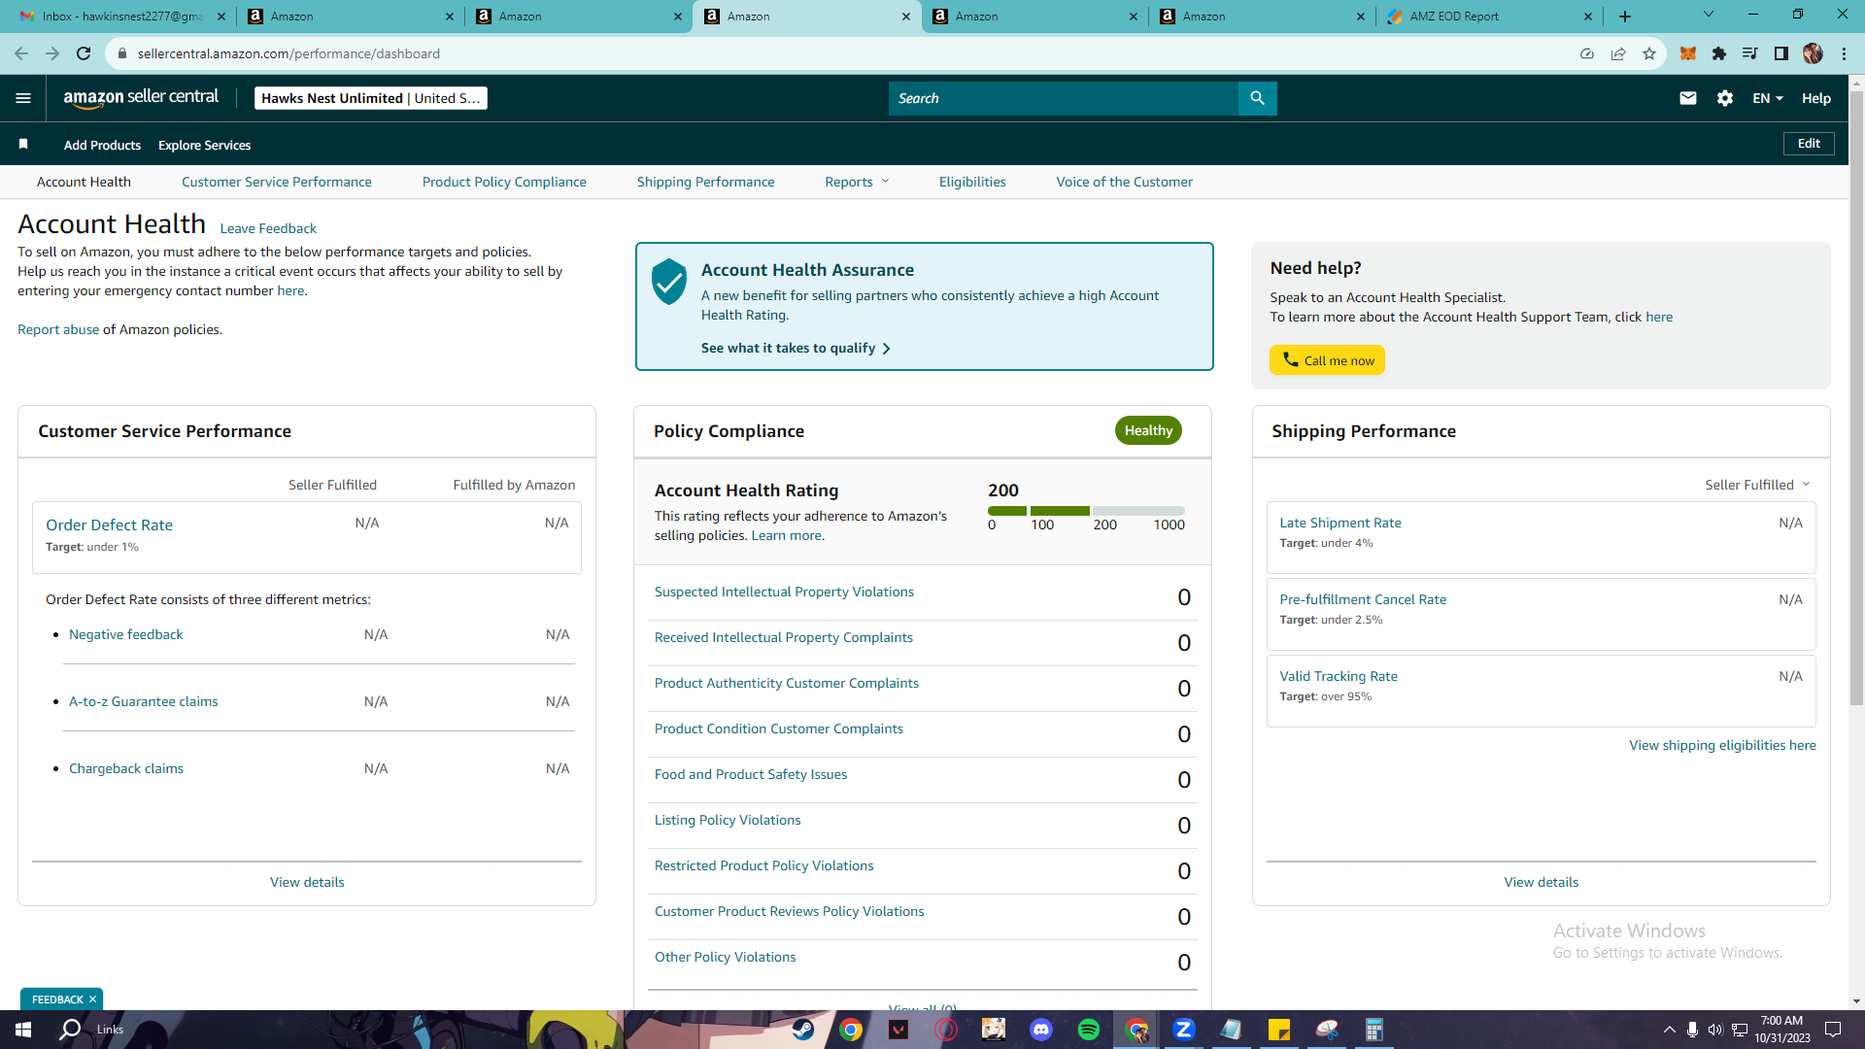
Task: Open the Seller Central hamburger menu
Action: pyautogui.click(x=23, y=98)
